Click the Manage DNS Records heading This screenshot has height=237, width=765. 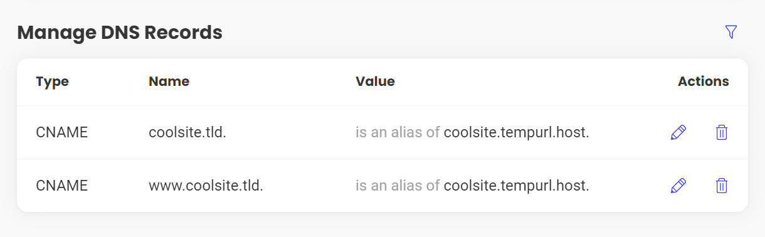(120, 32)
